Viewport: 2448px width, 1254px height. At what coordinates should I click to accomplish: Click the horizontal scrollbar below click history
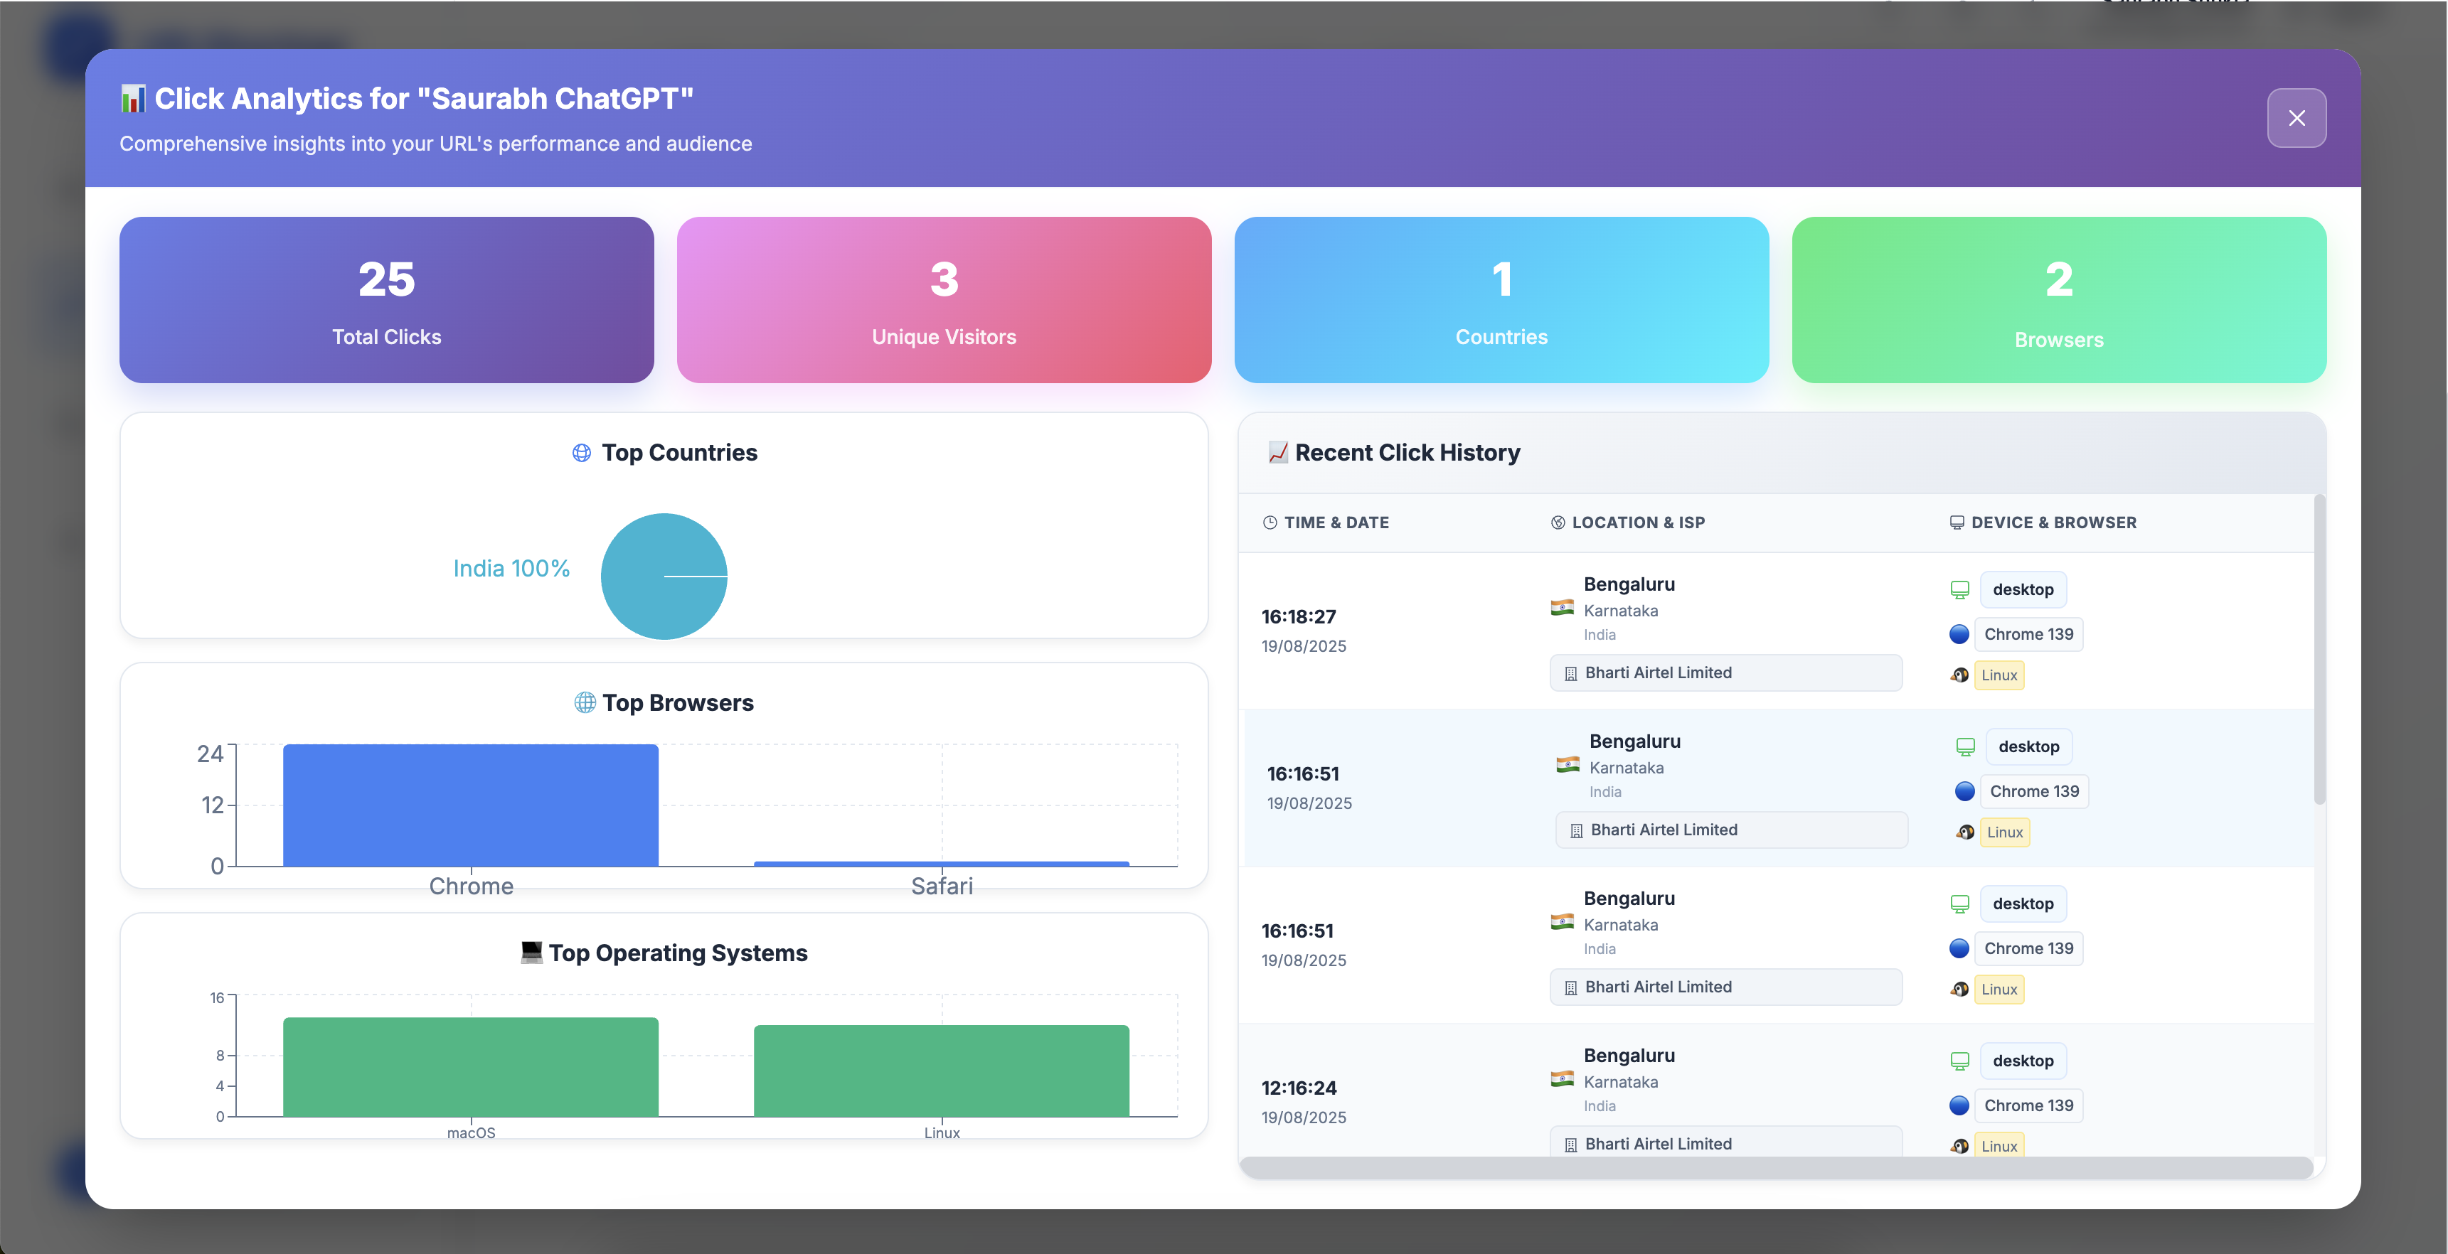1775,1167
